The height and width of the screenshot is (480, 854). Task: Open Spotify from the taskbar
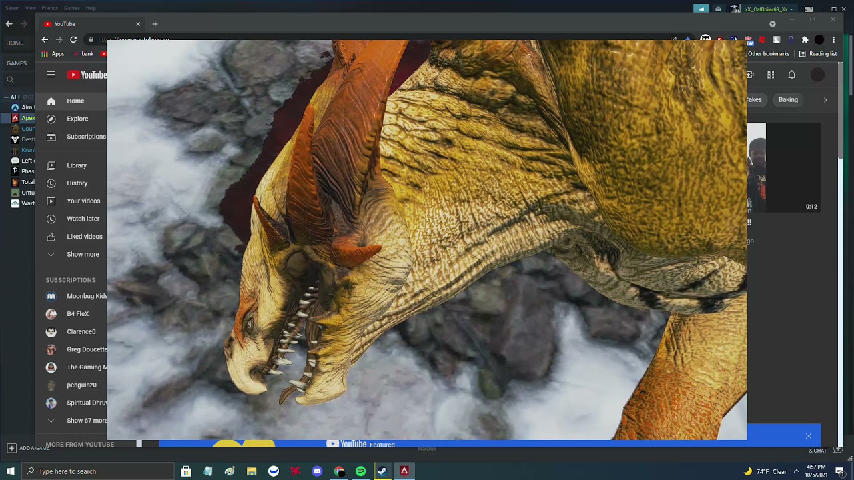[361, 471]
